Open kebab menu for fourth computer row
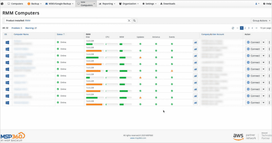This screenshot has width=272, height=143. tap(269, 62)
